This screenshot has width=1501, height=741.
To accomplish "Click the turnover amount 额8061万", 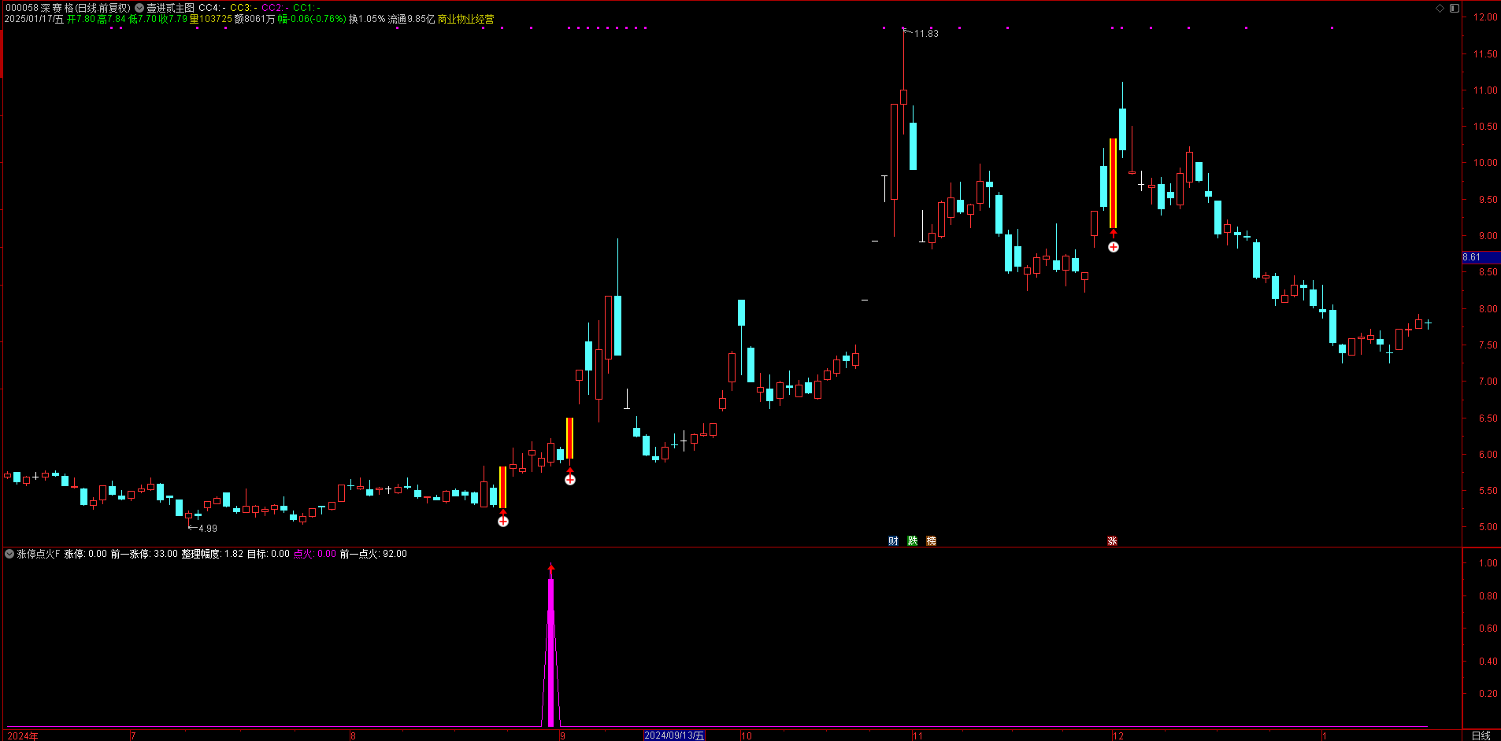I will coord(255,19).
